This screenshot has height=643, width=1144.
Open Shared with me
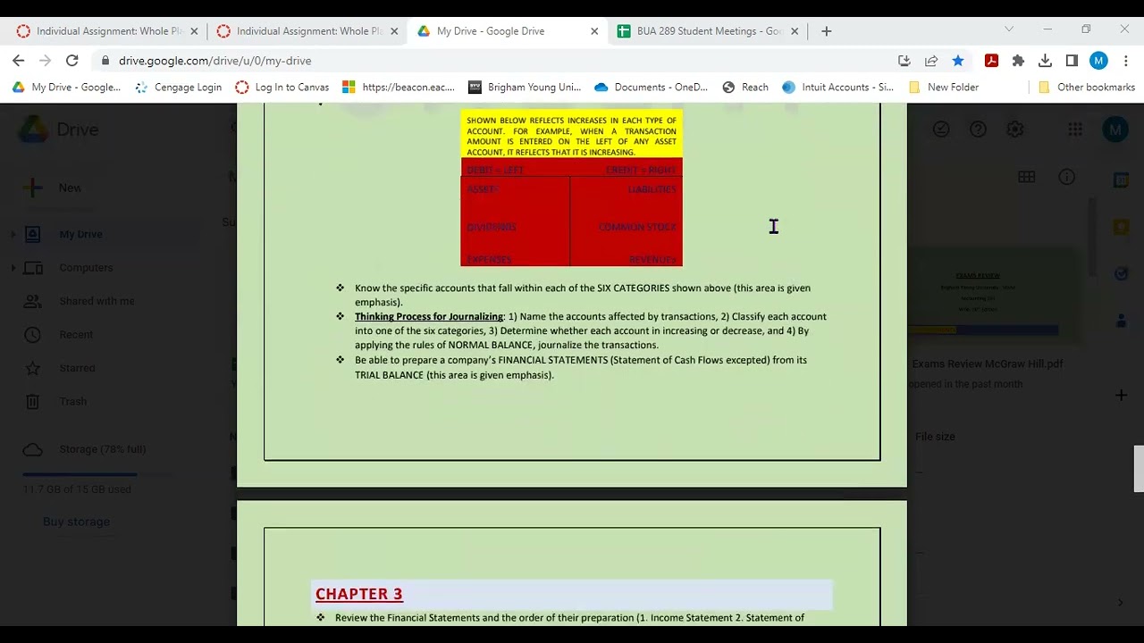coord(97,301)
